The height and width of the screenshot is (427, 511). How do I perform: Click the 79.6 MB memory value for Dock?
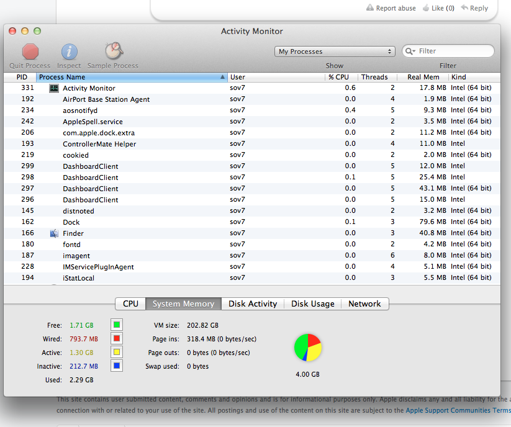pos(433,222)
